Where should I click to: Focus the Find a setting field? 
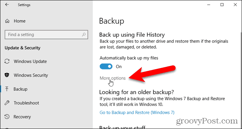point(46,34)
